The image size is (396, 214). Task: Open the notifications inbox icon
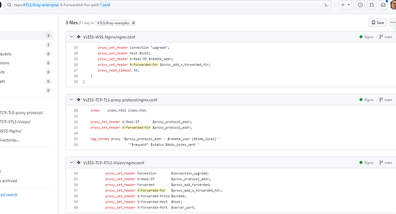[383, 5]
